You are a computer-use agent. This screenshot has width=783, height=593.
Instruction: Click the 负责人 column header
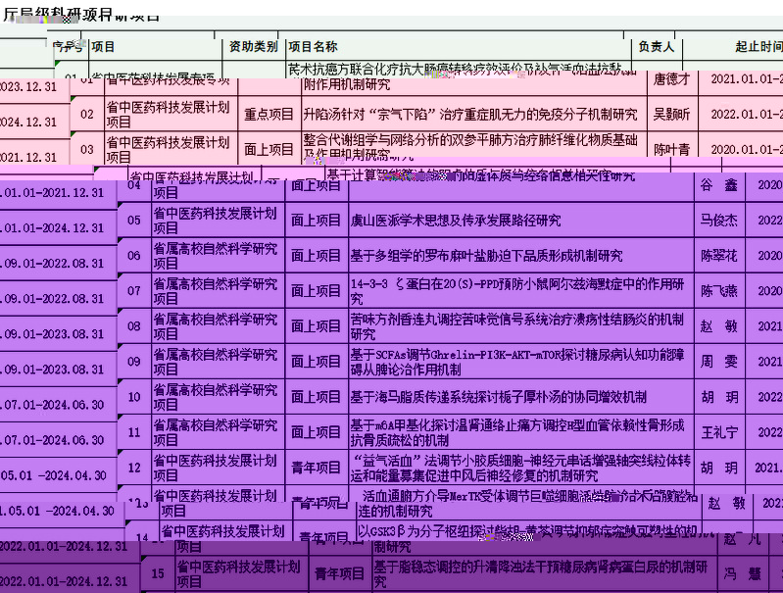(x=656, y=46)
